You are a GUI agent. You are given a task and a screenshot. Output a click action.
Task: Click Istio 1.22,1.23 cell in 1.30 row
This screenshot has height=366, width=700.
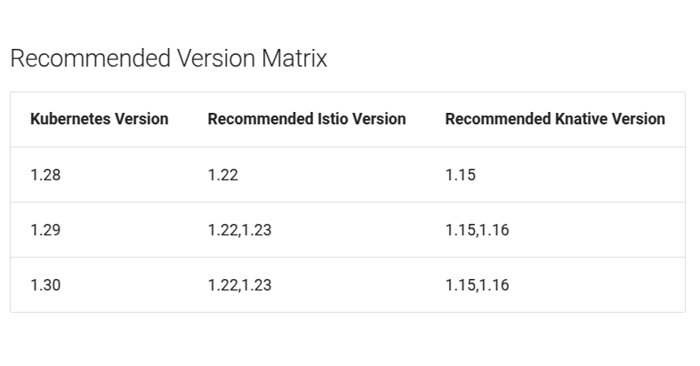[x=240, y=285]
